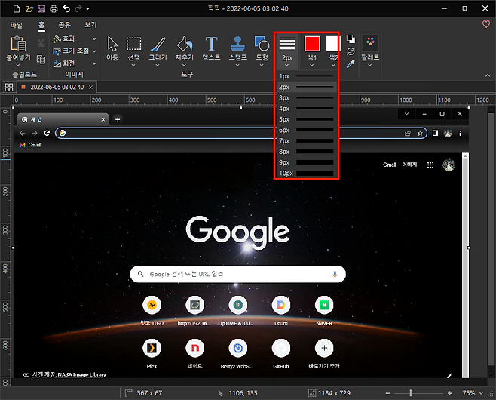Select the 그리기 brush tool
496x400 pixels.
click(158, 48)
